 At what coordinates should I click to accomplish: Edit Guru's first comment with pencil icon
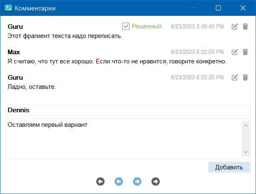click(x=235, y=27)
